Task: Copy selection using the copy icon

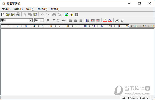Action: click(30, 14)
